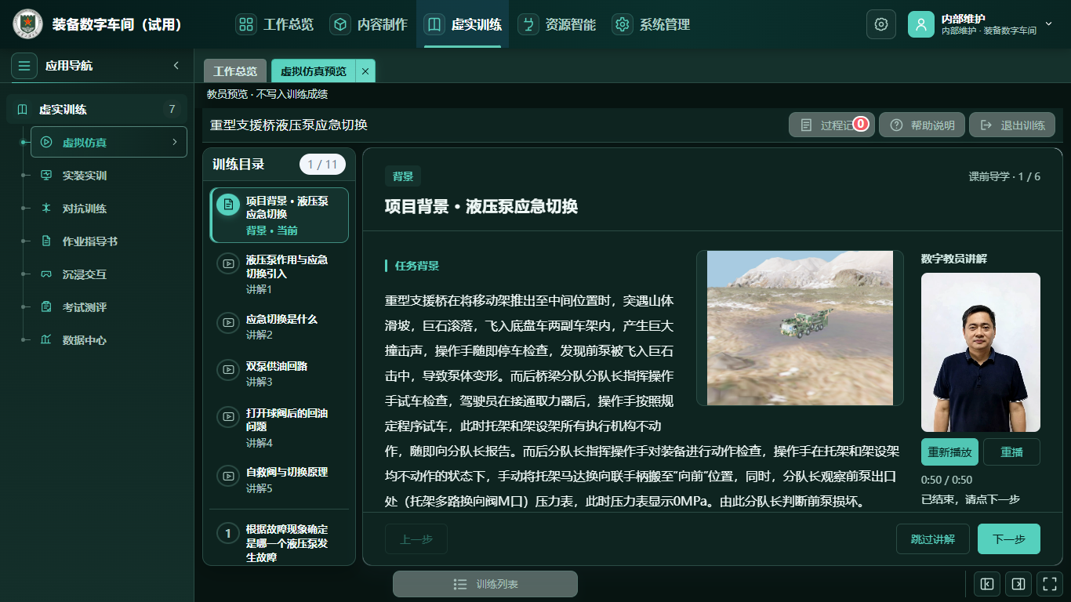Switch to the 内容制作 top menu
The width and height of the screenshot is (1071, 602).
click(x=368, y=24)
